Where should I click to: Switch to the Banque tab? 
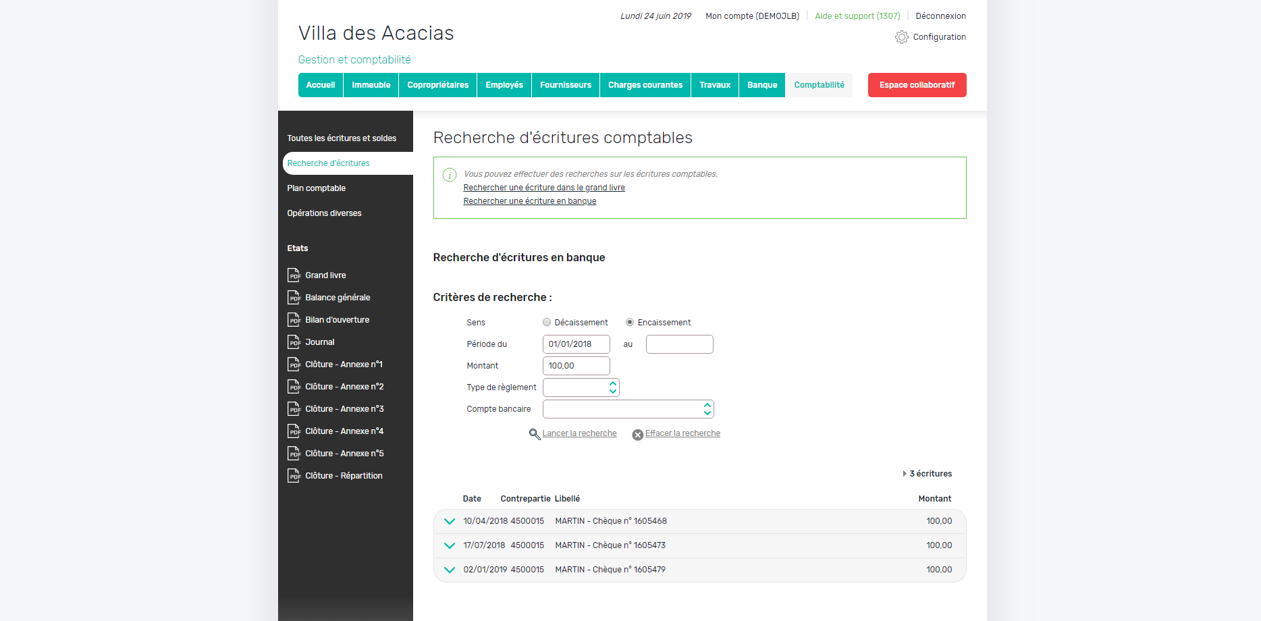tap(762, 85)
